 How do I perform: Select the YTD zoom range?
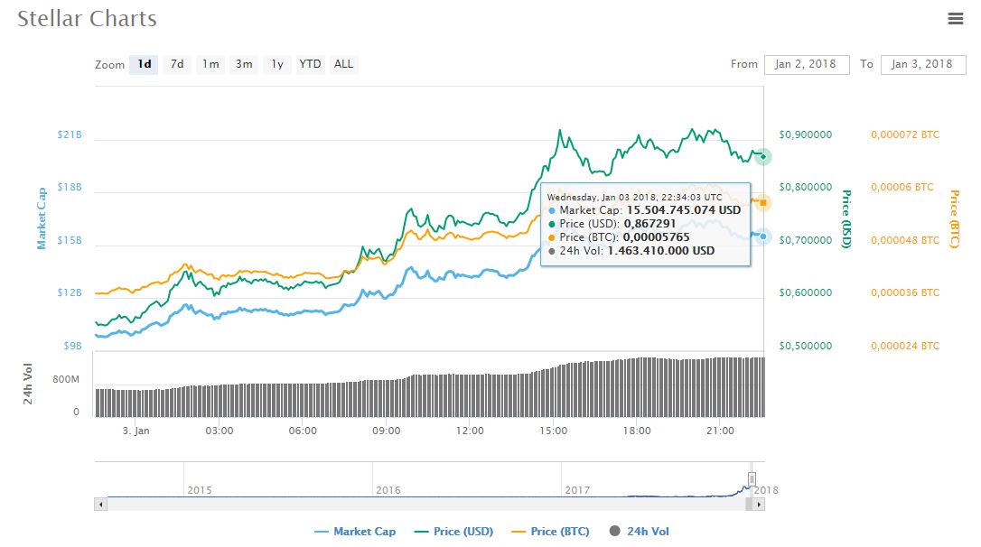coord(311,64)
